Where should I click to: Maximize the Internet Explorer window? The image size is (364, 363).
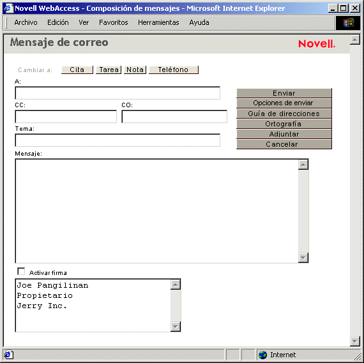click(343, 8)
